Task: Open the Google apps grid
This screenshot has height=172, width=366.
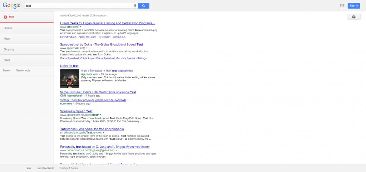Action: tap(342, 6)
